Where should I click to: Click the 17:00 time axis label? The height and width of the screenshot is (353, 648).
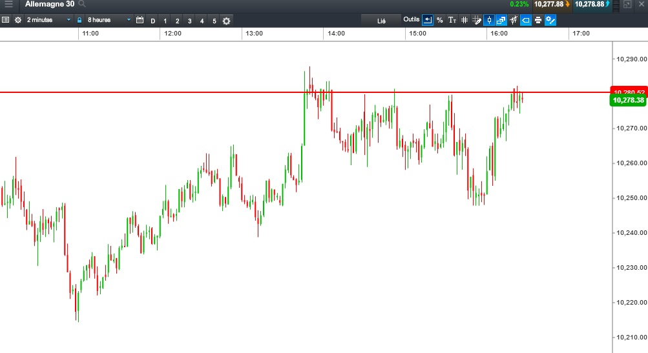(581, 34)
